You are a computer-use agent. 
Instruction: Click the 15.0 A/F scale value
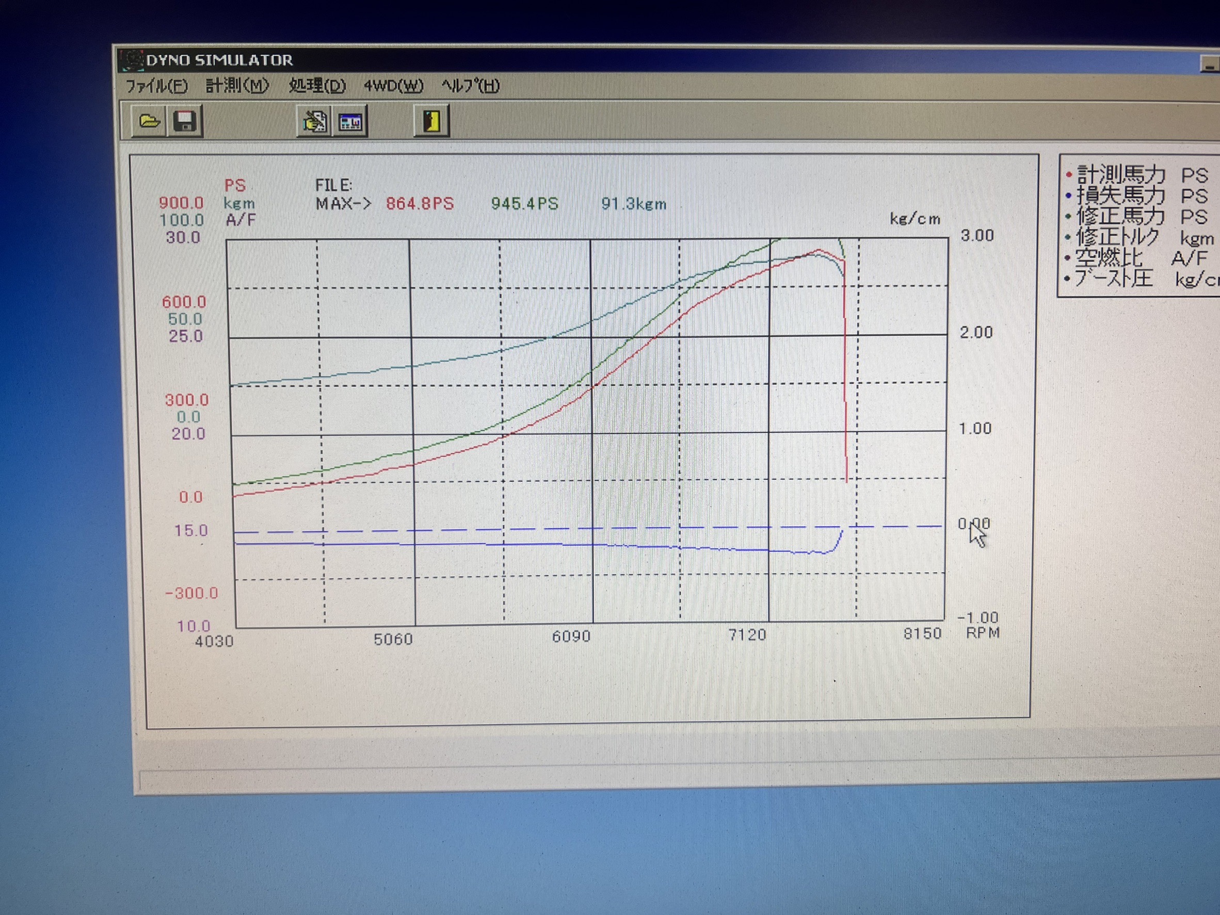[x=191, y=530]
